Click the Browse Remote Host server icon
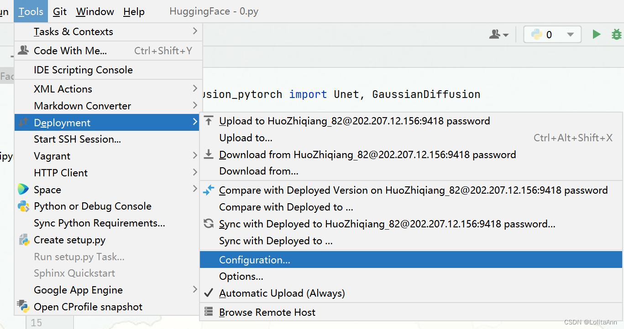This screenshot has width=624, height=329. pyautogui.click(x=209, y=312)
